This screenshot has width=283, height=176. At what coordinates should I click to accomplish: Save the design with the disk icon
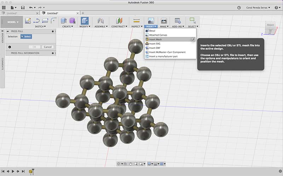point(23,7)
